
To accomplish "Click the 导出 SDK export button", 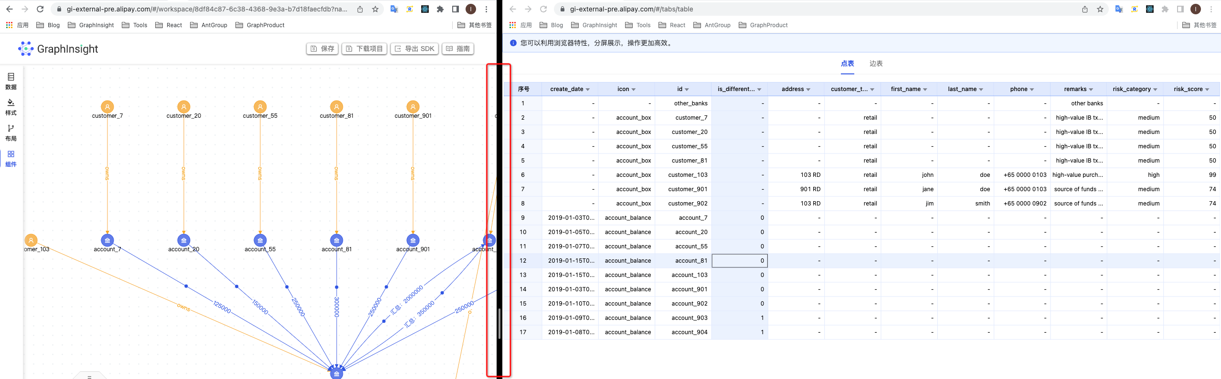I will click(414, 49).
